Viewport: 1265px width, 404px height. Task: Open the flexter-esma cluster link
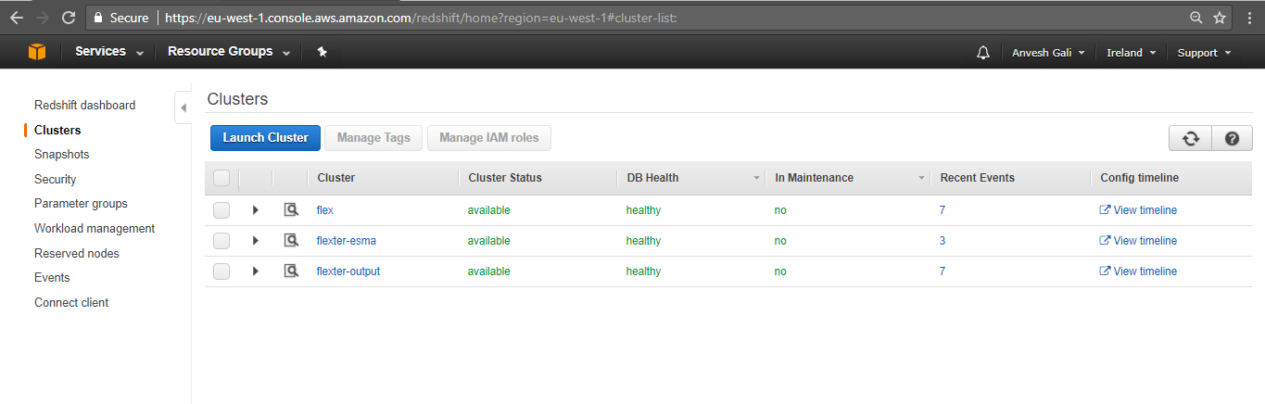pyautogui.click(x=347, y=241)
